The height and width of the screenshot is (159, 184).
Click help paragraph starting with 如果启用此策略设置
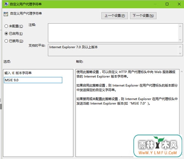[x=127, y=88]
